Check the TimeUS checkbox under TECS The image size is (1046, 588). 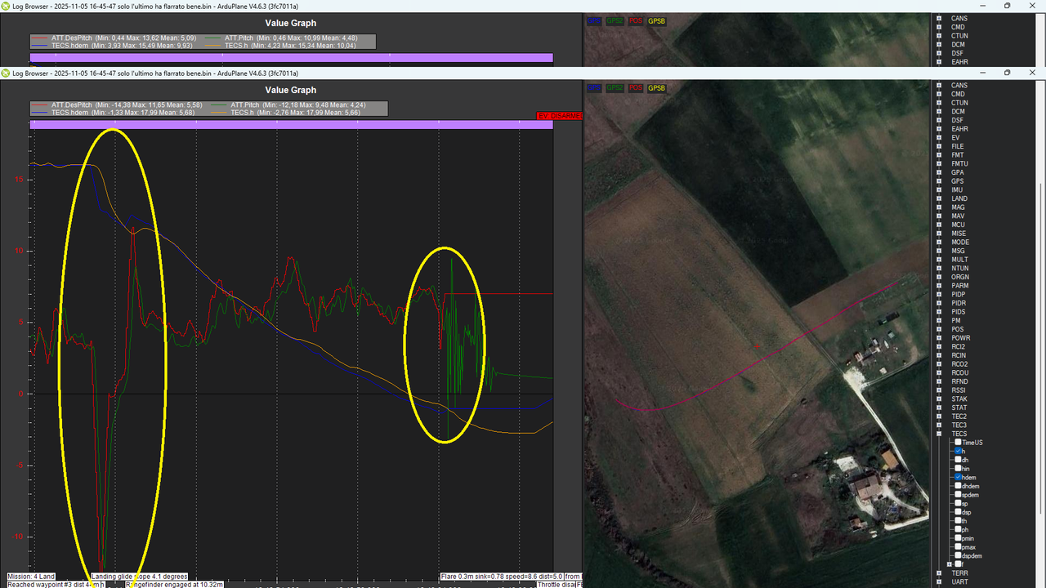[x=958, y=443]
